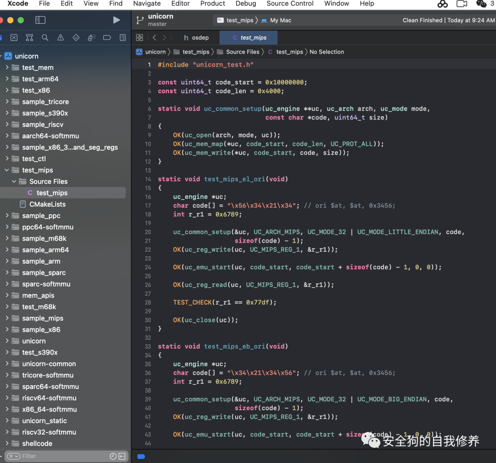Click the cloud-like menu bar icon
496x463 pixels.
tap(443, 4)
